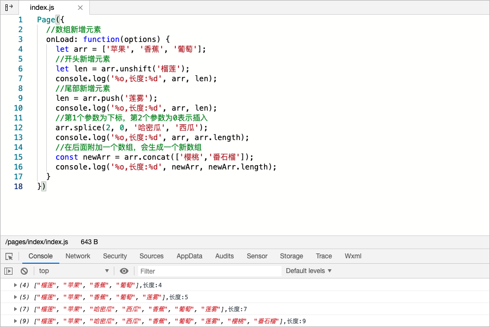
Task: Click the newArr.length text on line 16
Action: point(238,167)
